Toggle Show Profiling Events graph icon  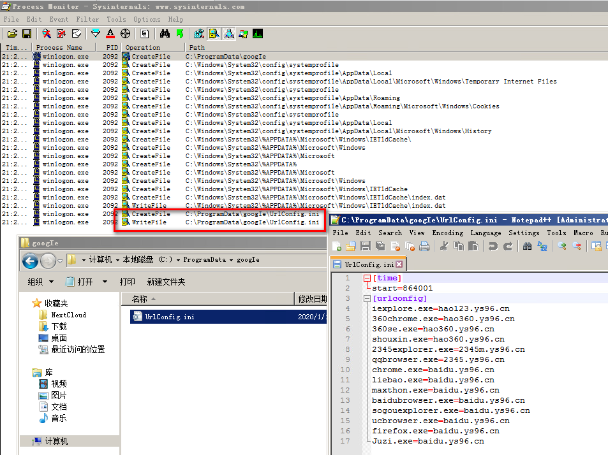click(258, 34)
